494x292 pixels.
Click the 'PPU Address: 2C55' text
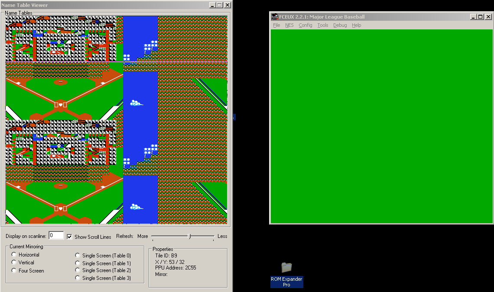175,268
